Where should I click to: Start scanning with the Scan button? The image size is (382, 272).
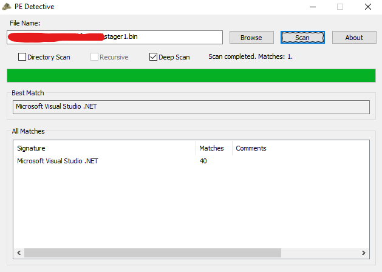coord(302,38)
